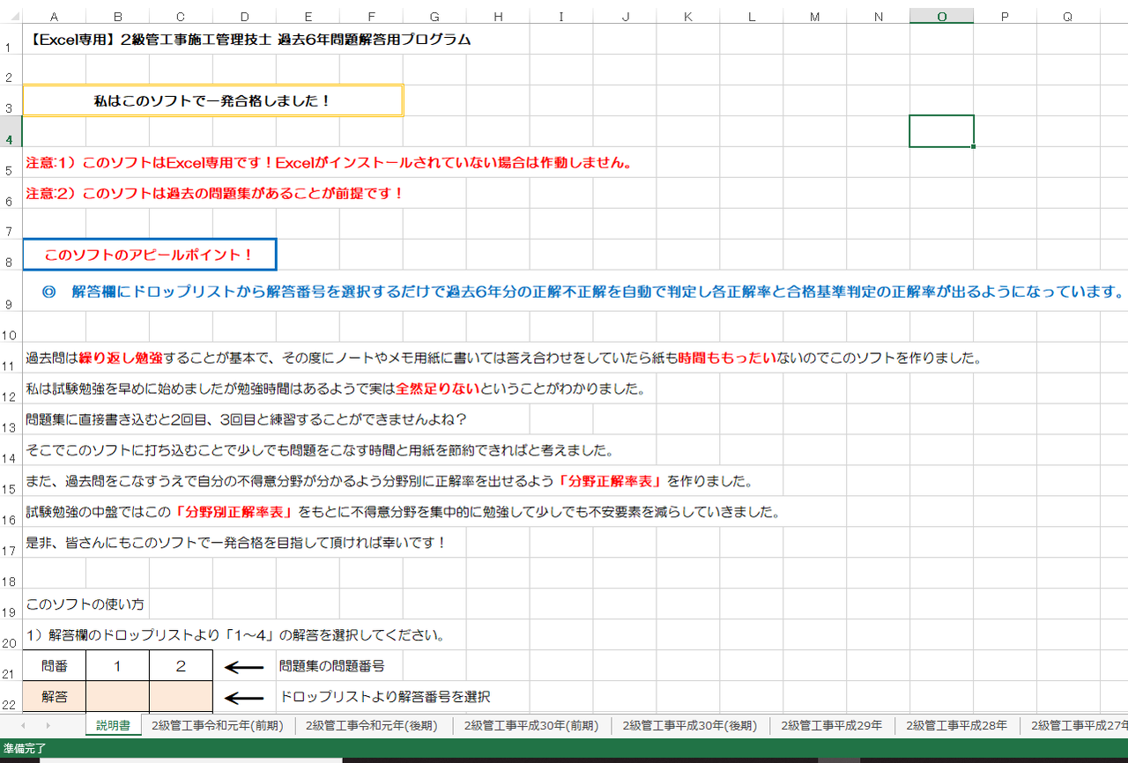Click the caption 問題集の問題番号
This screenshot has height=763, width=1128.
tap(331, 666)
